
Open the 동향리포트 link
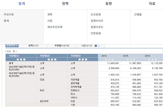pyautogui.click(x=97, y=27)
